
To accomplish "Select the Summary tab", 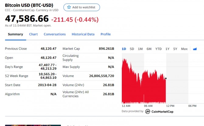I will [x=15, y=34].
